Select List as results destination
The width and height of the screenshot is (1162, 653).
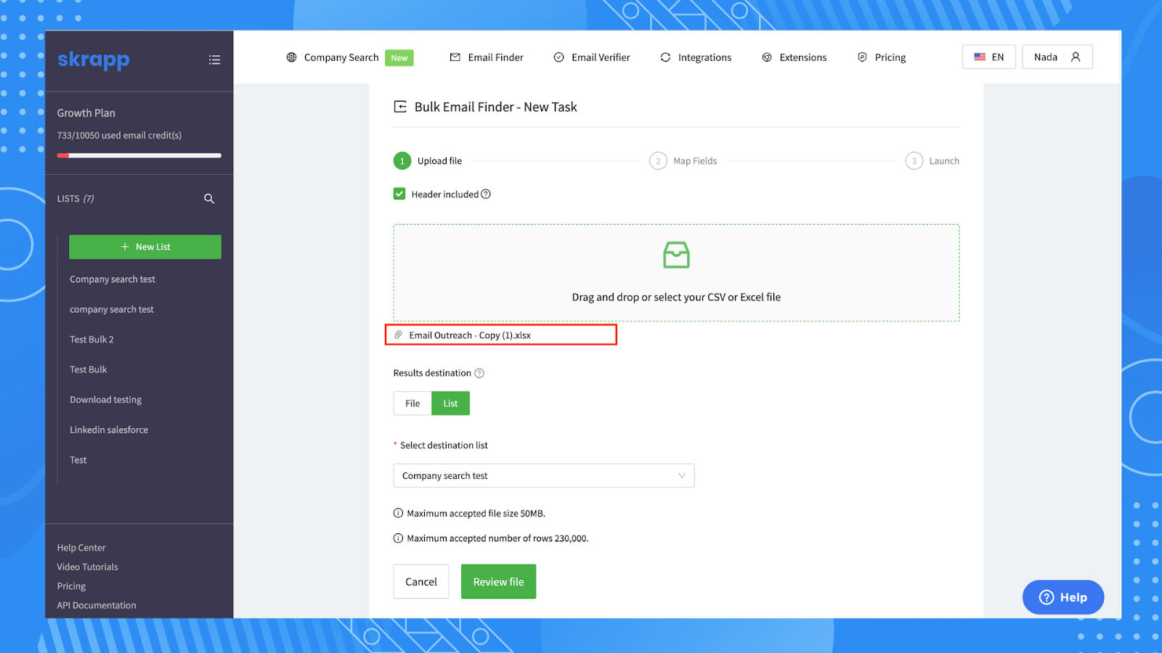coord(450,403)
